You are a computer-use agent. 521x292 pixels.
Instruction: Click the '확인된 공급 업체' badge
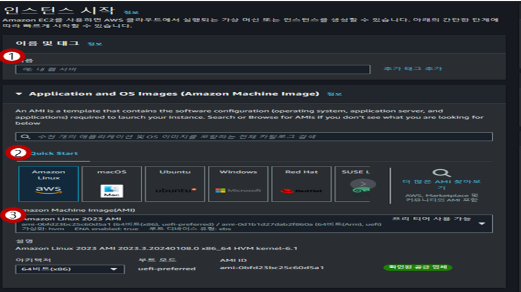pos(418,267)
